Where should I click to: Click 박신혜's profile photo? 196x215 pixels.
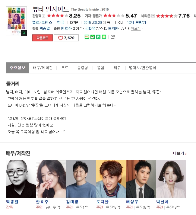click(171, 179)
